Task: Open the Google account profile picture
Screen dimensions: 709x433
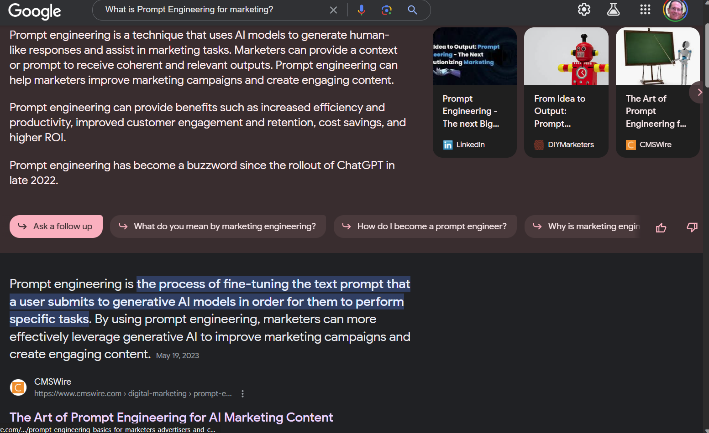Action: [675, 10]
